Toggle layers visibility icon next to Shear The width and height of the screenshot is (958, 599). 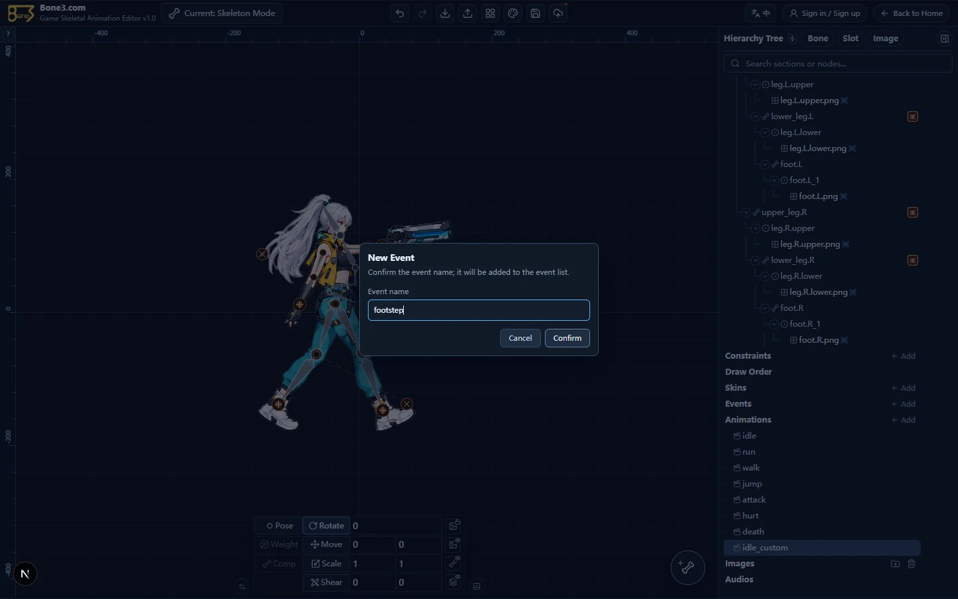pyautogui.click(x=454, y=582)
